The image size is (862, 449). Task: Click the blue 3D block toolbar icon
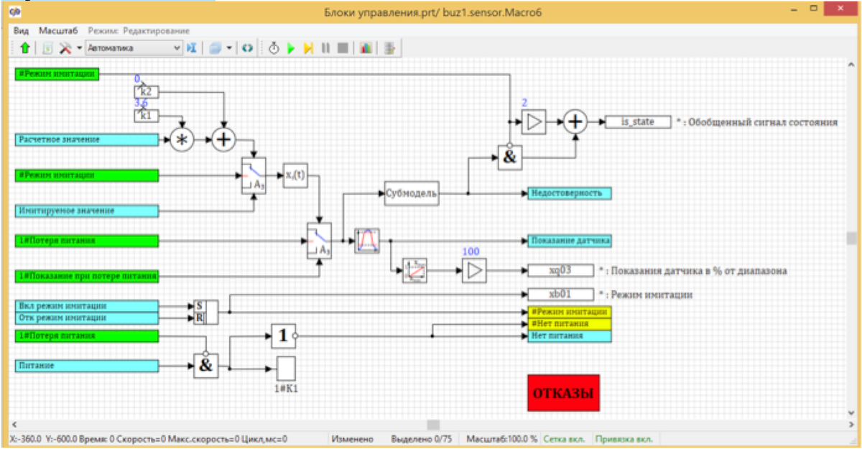(x=215, y=48)
